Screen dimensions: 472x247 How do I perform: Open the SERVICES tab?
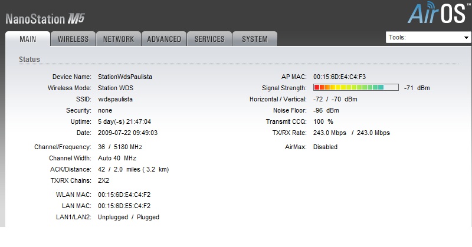pos(209,39)
